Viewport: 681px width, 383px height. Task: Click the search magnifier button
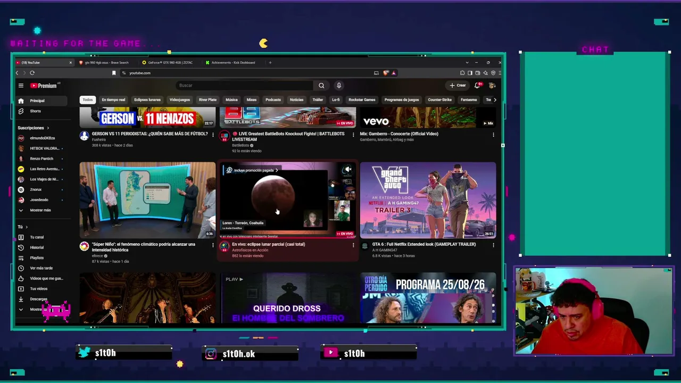(321, 86)
